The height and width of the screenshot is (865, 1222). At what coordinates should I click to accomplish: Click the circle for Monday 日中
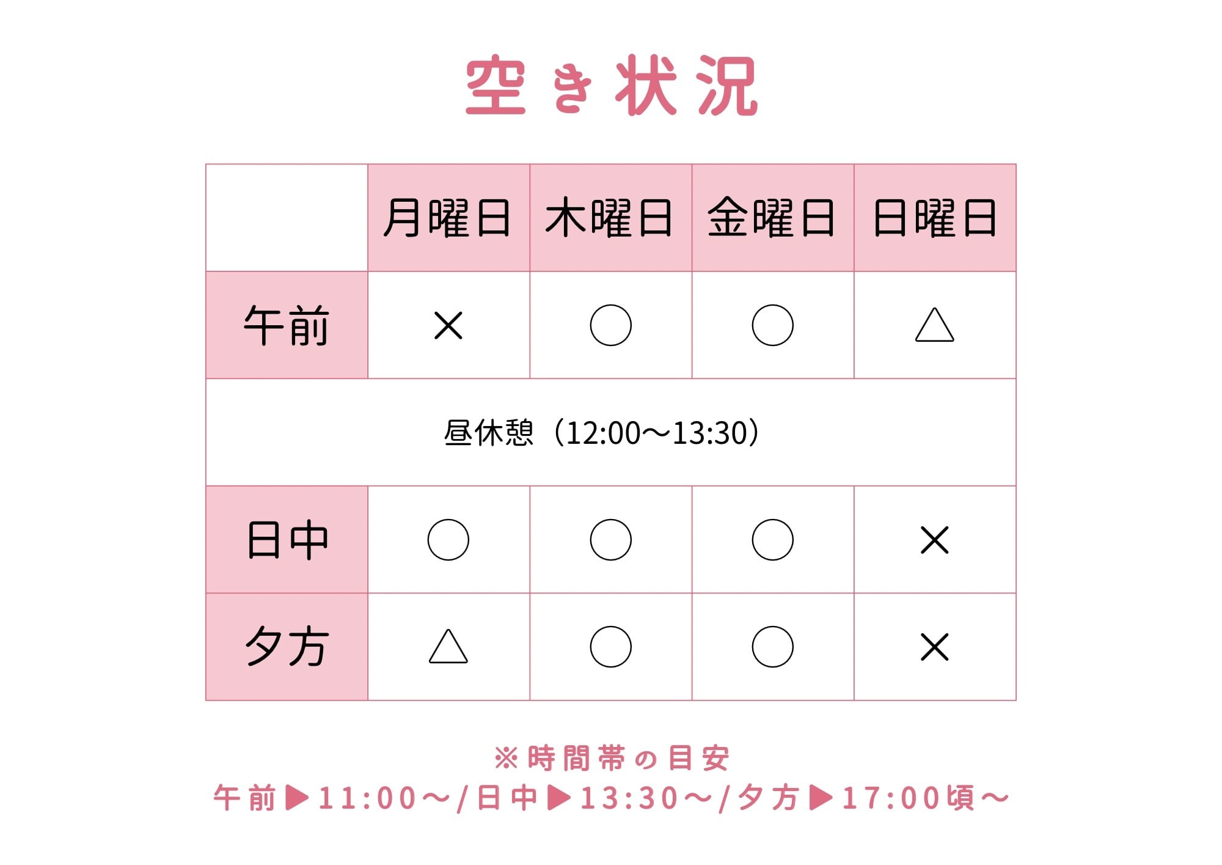point(448,540)
